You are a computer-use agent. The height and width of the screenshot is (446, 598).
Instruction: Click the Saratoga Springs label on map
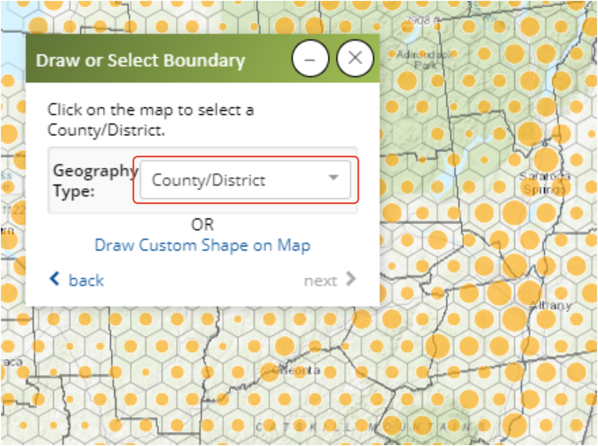pos(545,183)
